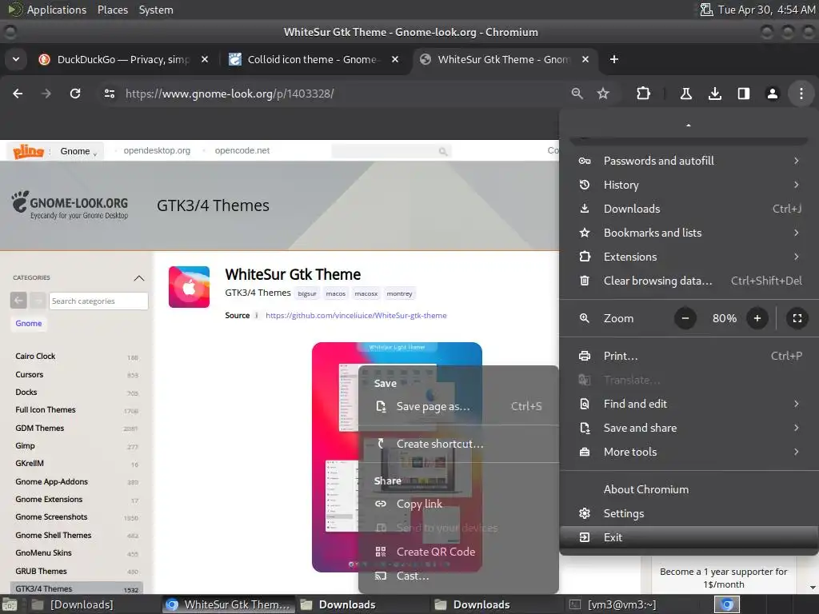The image size is (819, 614).
Task: Toggle the side panel icon
Action: [743, 94]
